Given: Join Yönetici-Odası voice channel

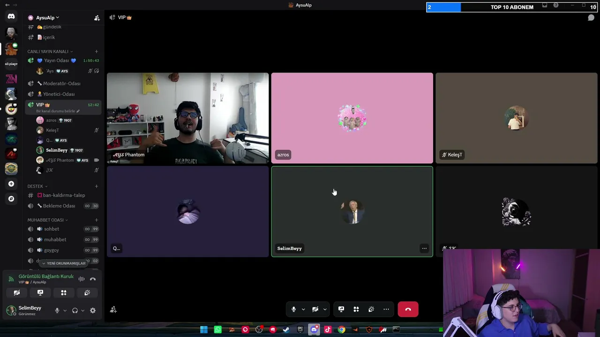Looking at the screenshot, I should click(x=64, y=94).
